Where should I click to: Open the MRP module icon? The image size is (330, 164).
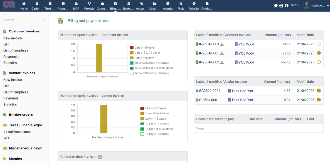click(x=76, y=5)
